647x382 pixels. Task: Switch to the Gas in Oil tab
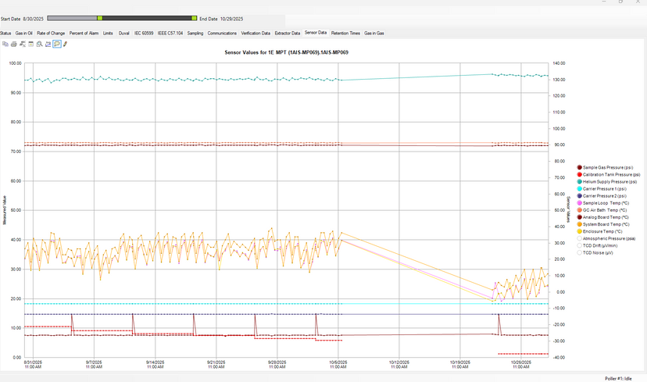(x=24, y=33)
